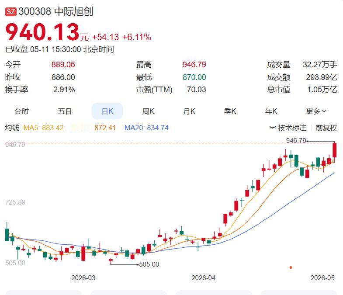This screenshot has height=295, width=343.
Task: Click the orange dot event marker
Action: pos(291,267)
